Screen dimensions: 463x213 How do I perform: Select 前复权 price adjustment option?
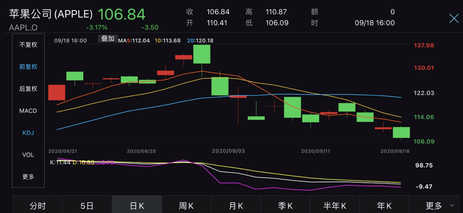click(28, 67)
